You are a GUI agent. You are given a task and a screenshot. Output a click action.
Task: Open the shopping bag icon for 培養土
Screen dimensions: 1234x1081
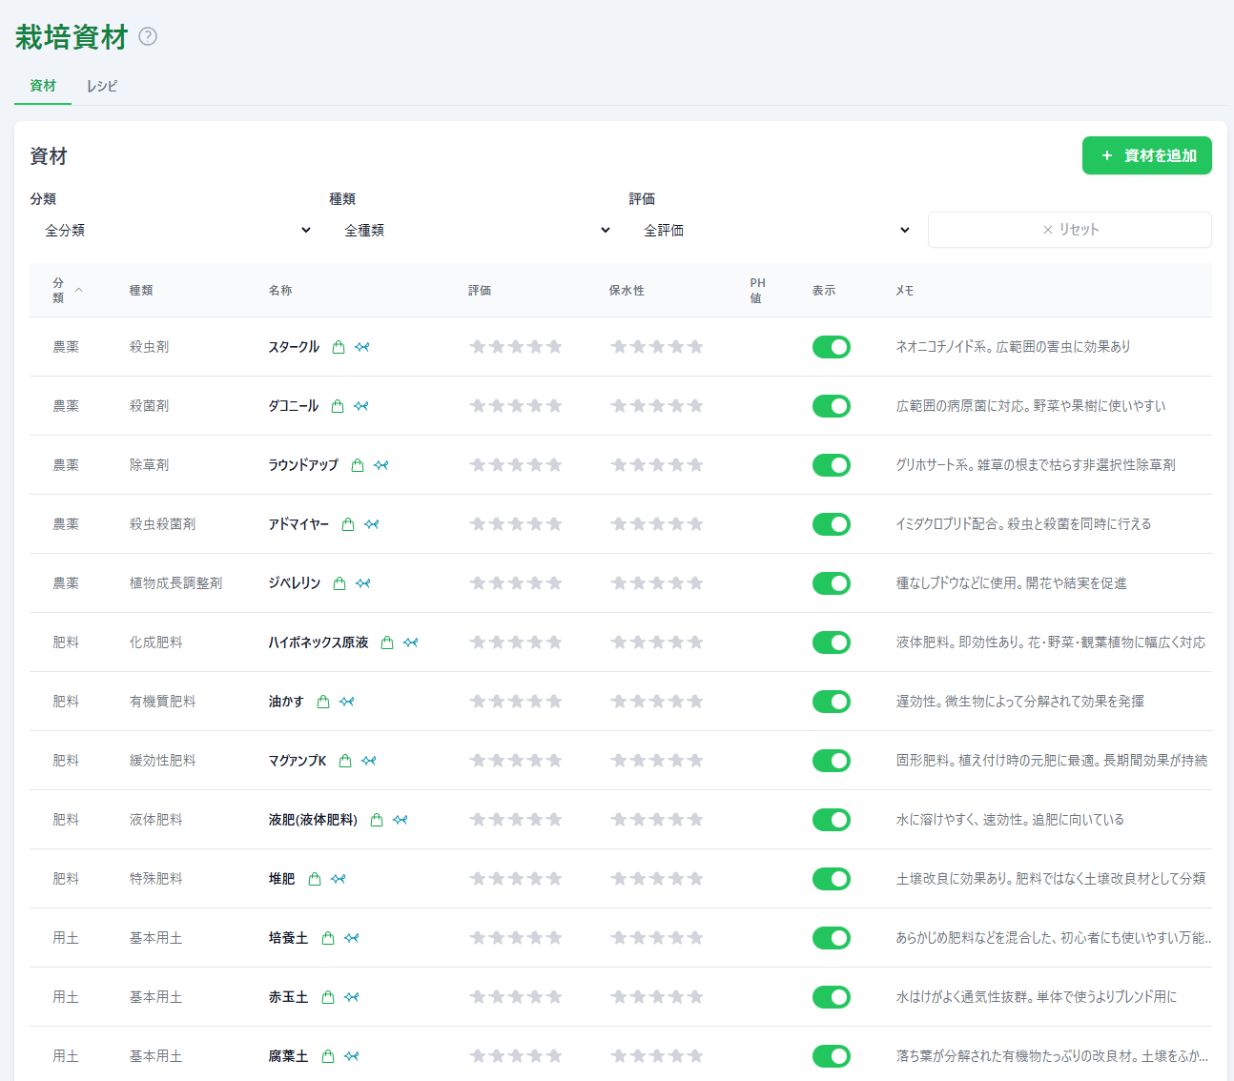(x=328, y=938)
